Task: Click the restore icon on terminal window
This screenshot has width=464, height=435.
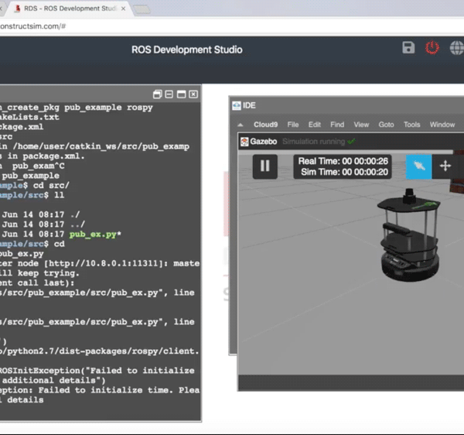Action: click(x=158, y=94)
